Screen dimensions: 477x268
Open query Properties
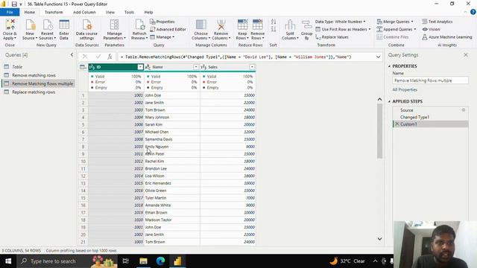(x=162, y=22)
